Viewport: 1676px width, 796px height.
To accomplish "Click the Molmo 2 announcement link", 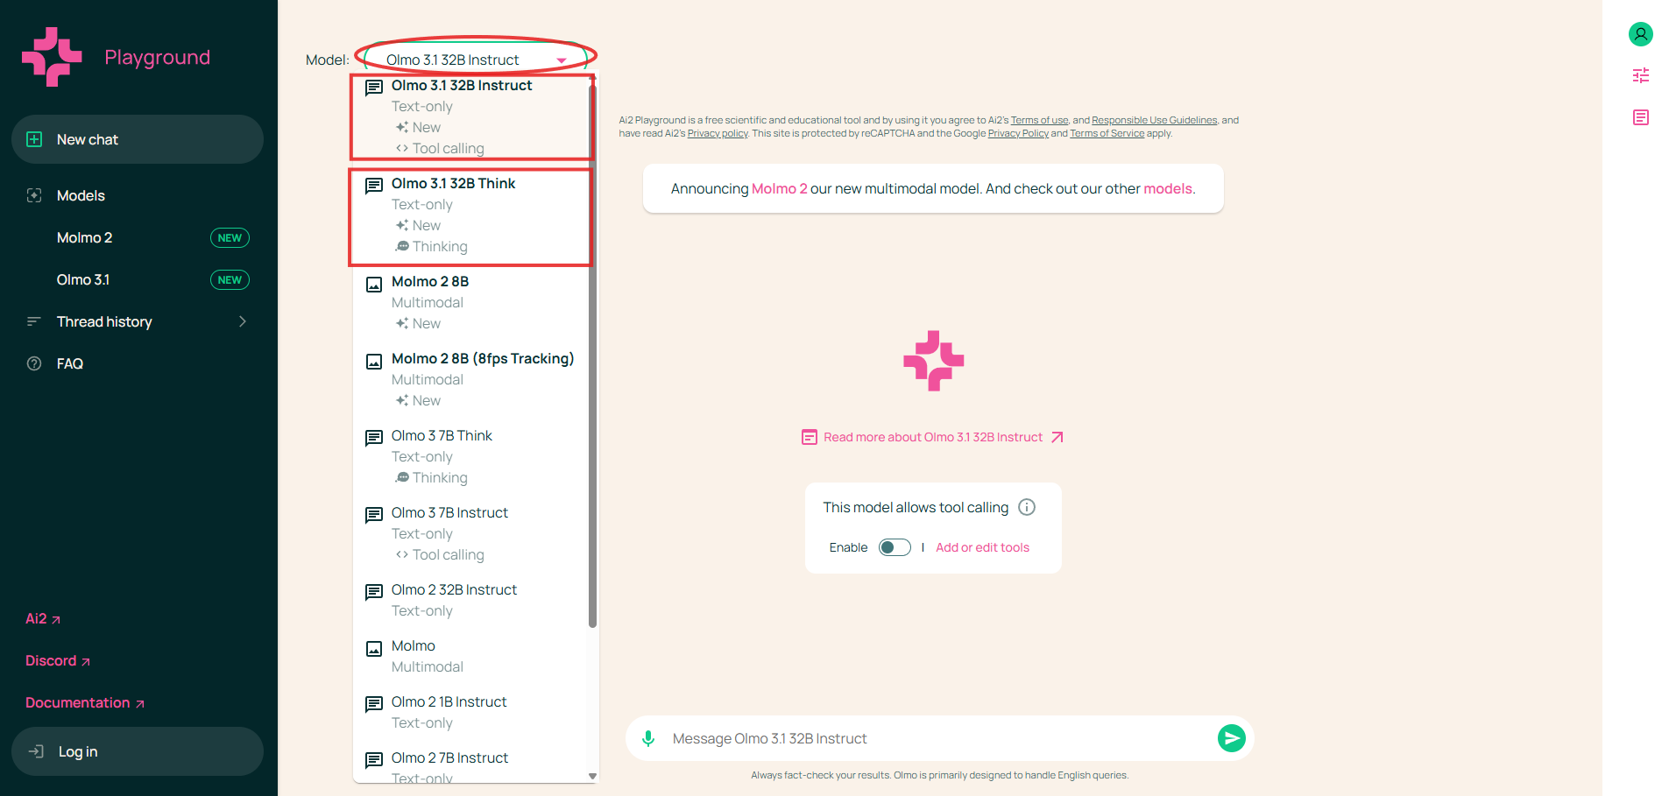I will [x=779, y=188].
